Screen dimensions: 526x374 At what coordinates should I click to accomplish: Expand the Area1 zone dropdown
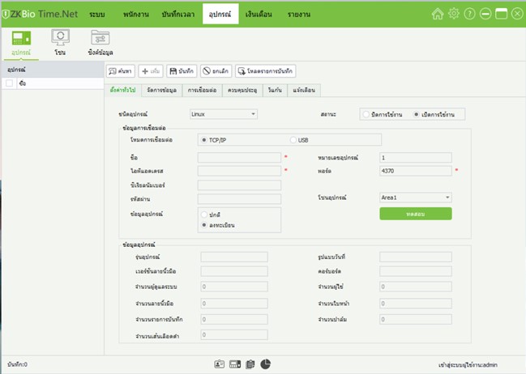click(x=415, y=197)
